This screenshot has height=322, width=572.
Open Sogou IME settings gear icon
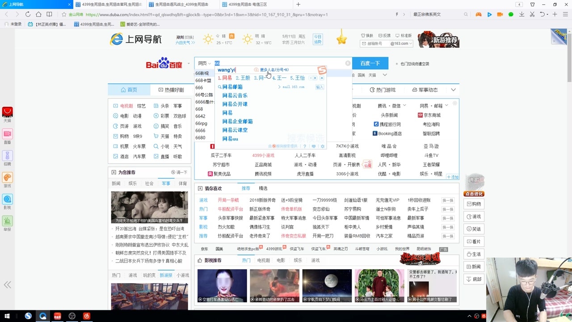pyautogui.click(x=322, y=146)
